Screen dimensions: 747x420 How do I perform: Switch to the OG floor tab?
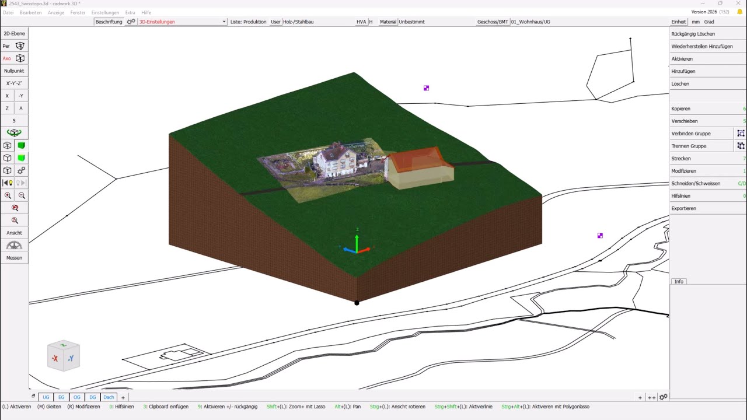(x=77, y=397)
